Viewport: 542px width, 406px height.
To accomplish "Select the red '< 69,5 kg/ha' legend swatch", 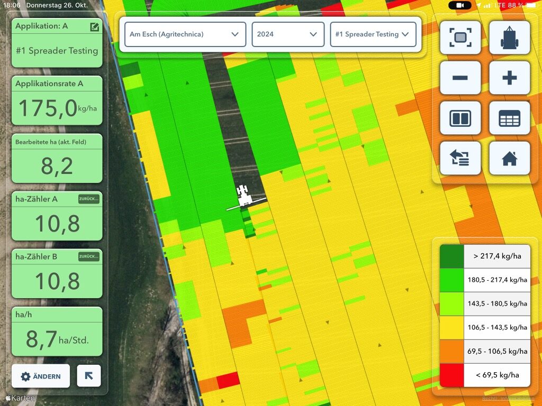I will coord(451,375).
